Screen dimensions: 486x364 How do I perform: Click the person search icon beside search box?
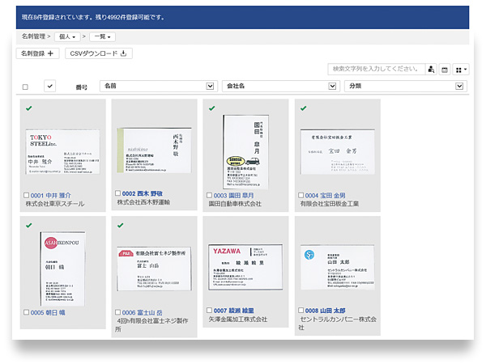(431, 70)
